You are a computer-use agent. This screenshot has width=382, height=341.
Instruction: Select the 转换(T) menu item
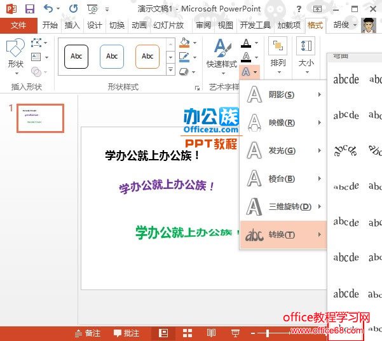283,235
